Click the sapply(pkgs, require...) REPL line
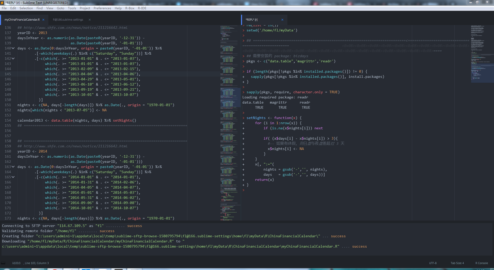This screenshot has height=270, width=494. (293, 92)
